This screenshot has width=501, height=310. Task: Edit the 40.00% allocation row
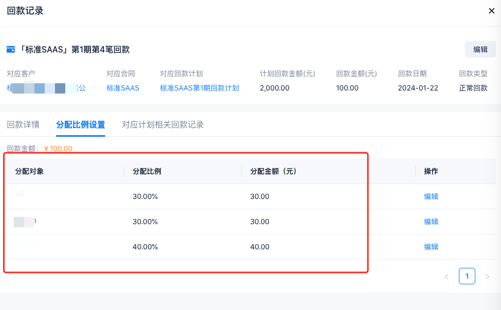[431, 247]
